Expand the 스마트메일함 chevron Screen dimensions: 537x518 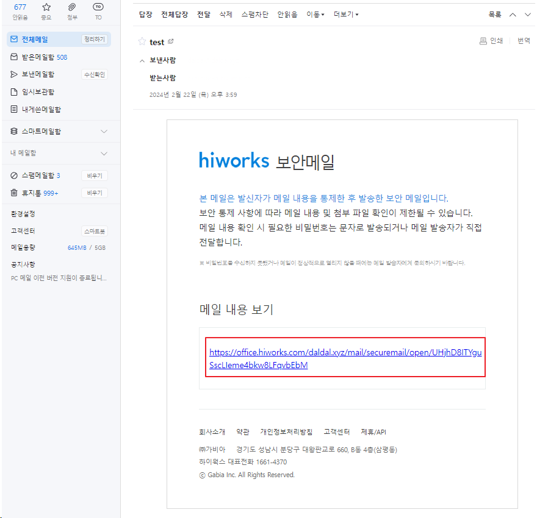(104, 131)
